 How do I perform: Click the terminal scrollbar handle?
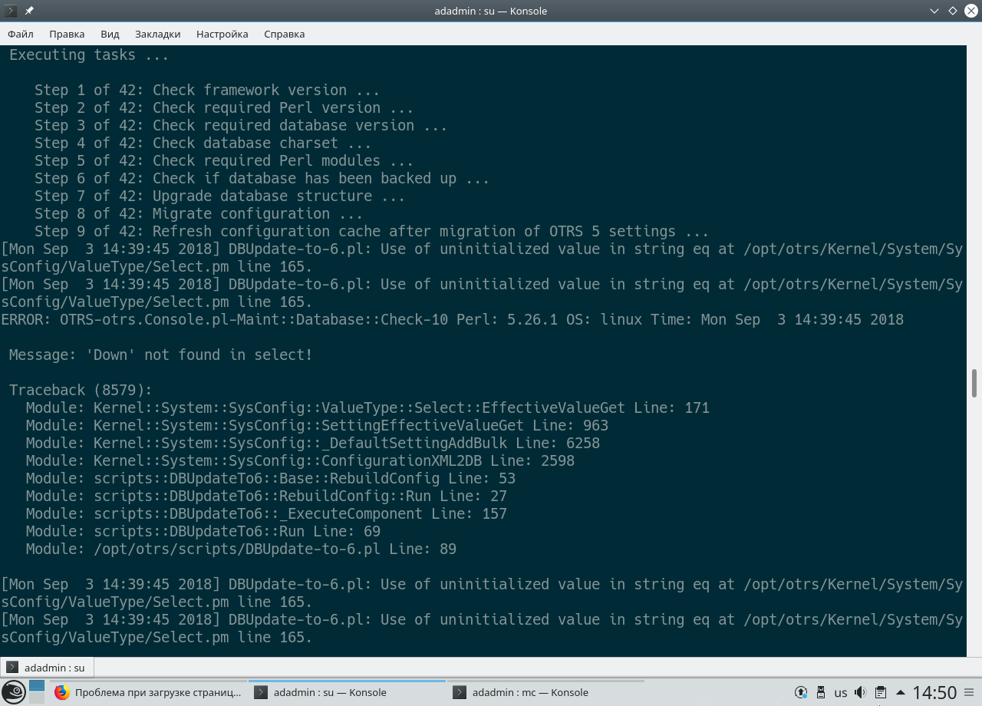[974, 383]
